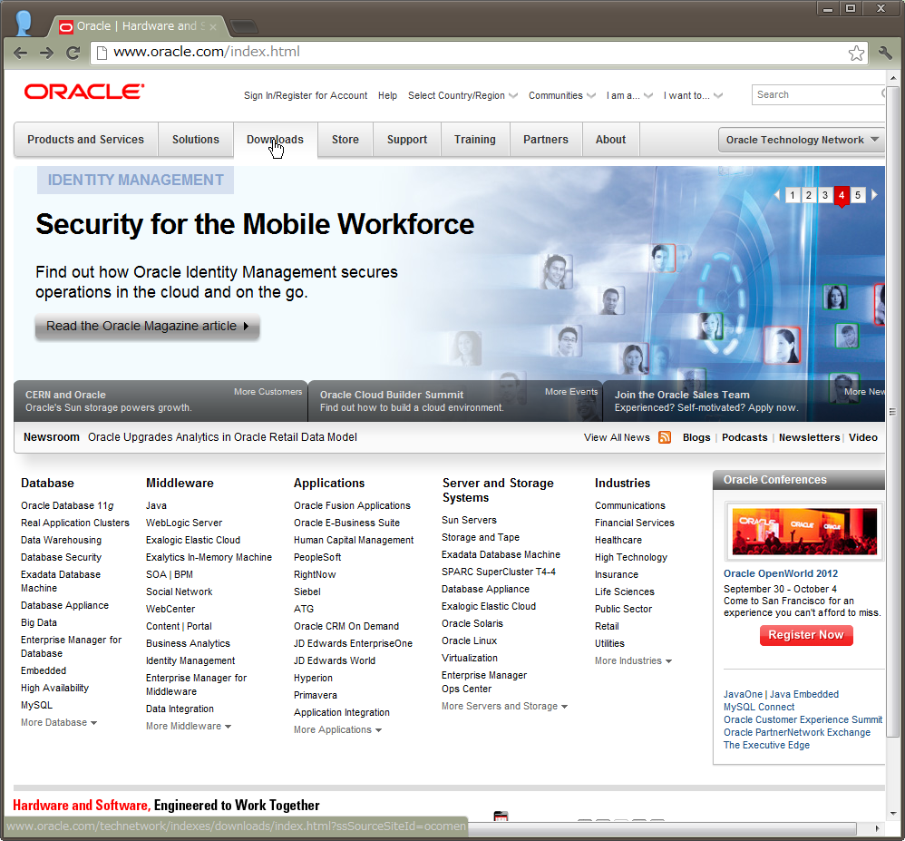Open the Help link
Screen dimensions: 905x841
tap(387, 96)
